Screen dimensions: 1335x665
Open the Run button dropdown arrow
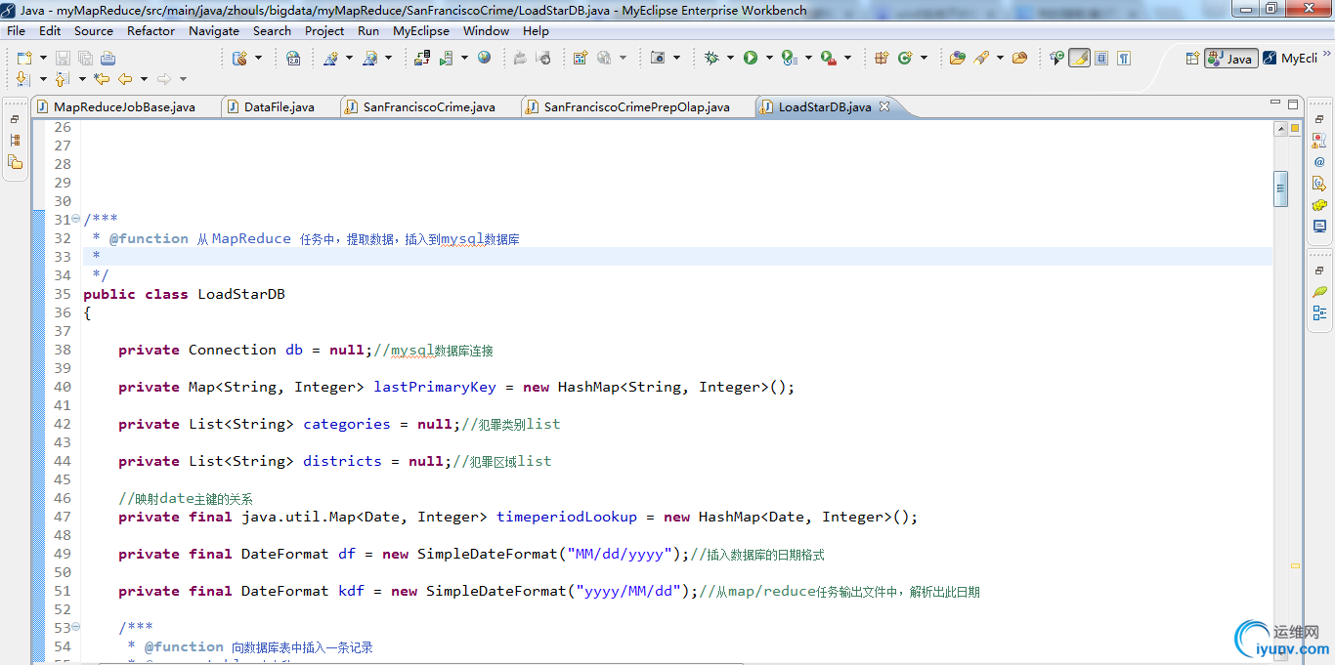coord(769,59)
